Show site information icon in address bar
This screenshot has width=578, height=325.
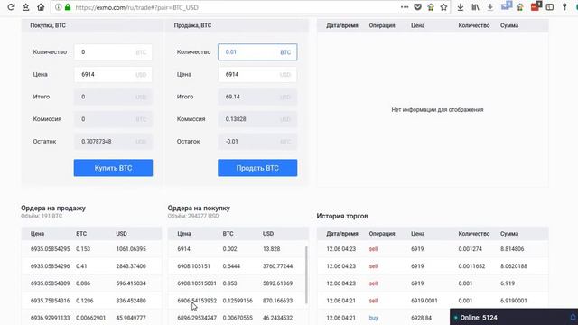(58, 7)
